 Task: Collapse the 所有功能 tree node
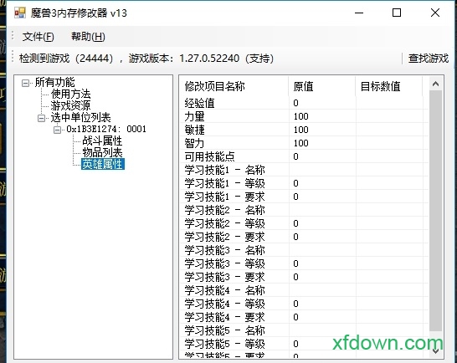point(26,84)
